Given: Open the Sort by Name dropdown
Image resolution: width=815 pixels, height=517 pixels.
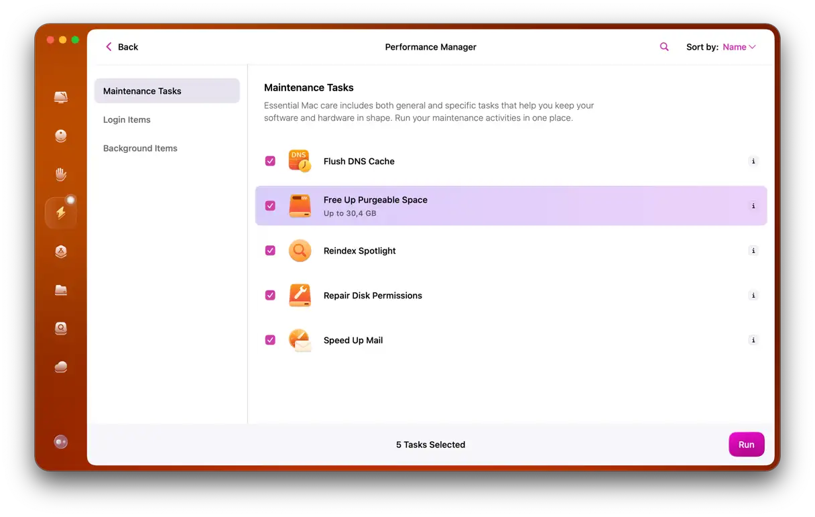Looking at the screenshot, I should (x=739, y=47).
